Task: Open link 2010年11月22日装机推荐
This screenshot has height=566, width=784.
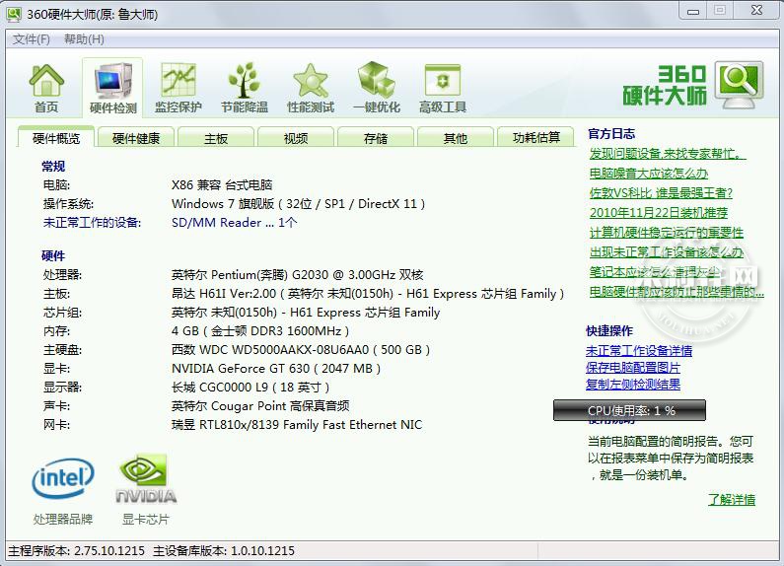Action: [659, 213]
